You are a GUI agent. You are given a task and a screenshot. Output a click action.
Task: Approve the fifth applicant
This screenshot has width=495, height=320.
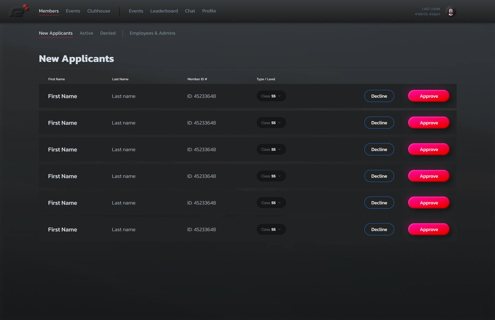point(429,203)
